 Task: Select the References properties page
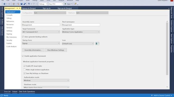click(10, 21)
